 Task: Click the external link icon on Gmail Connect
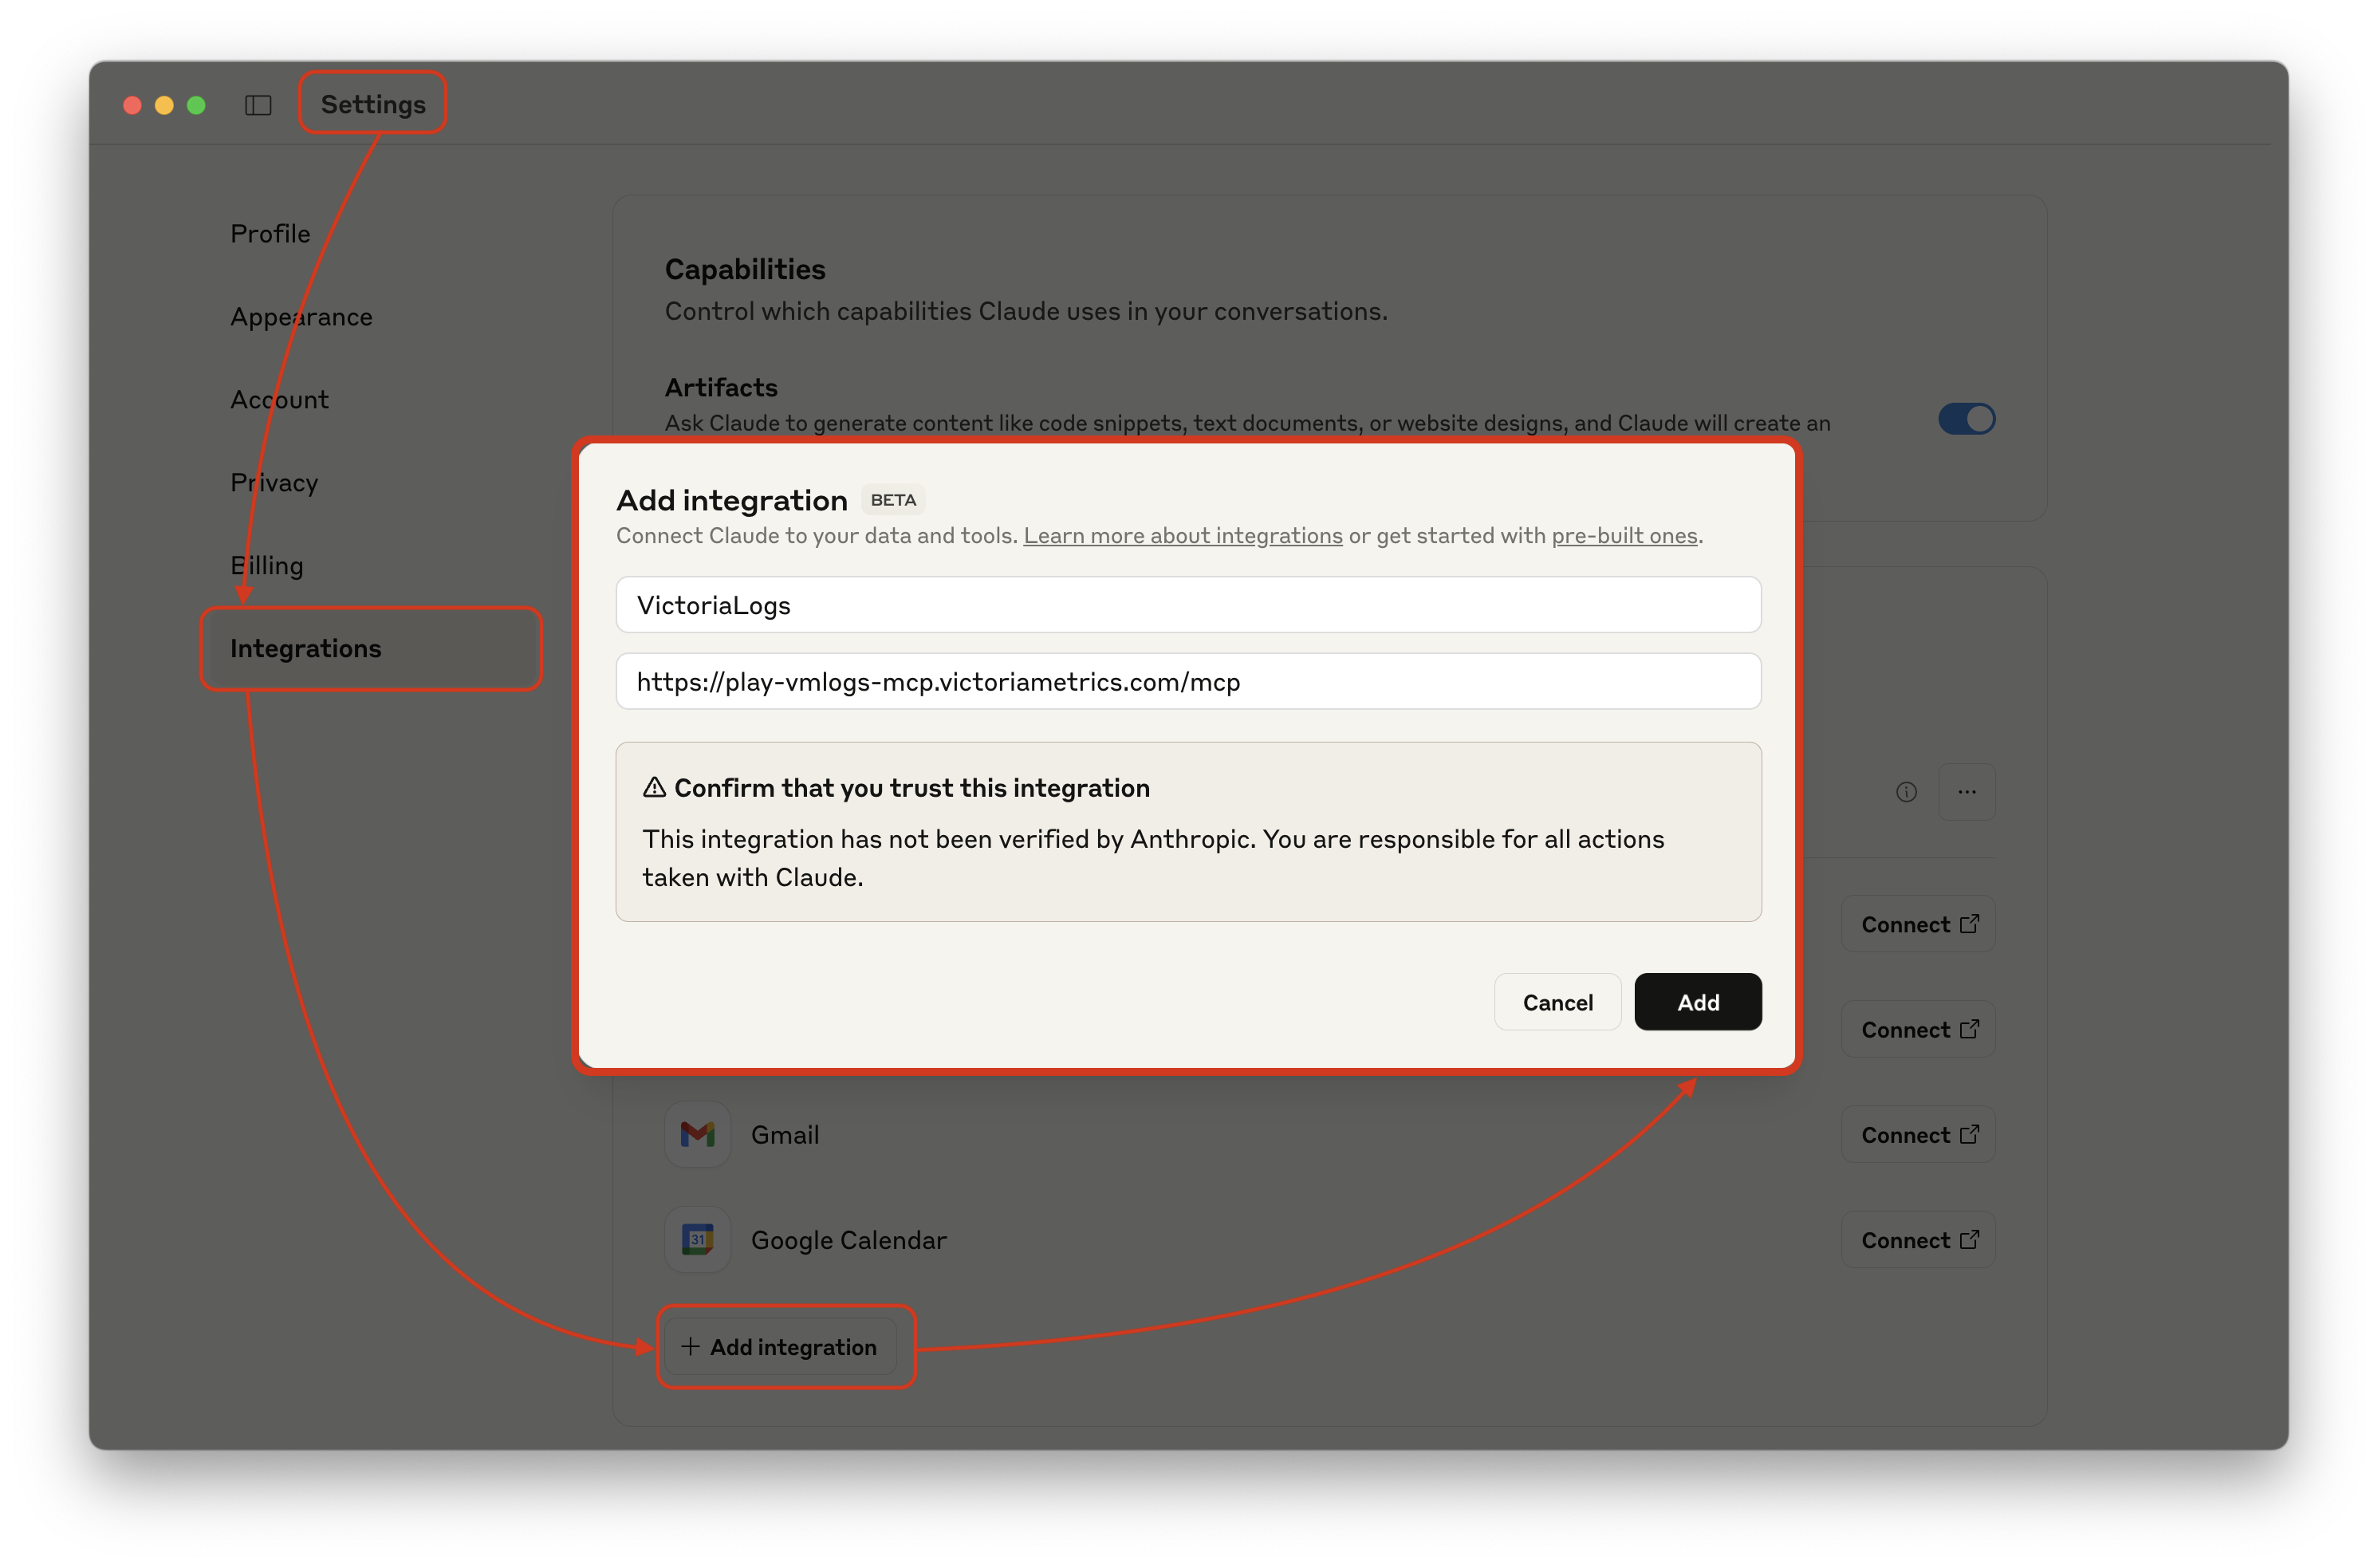[1968, 1134]
